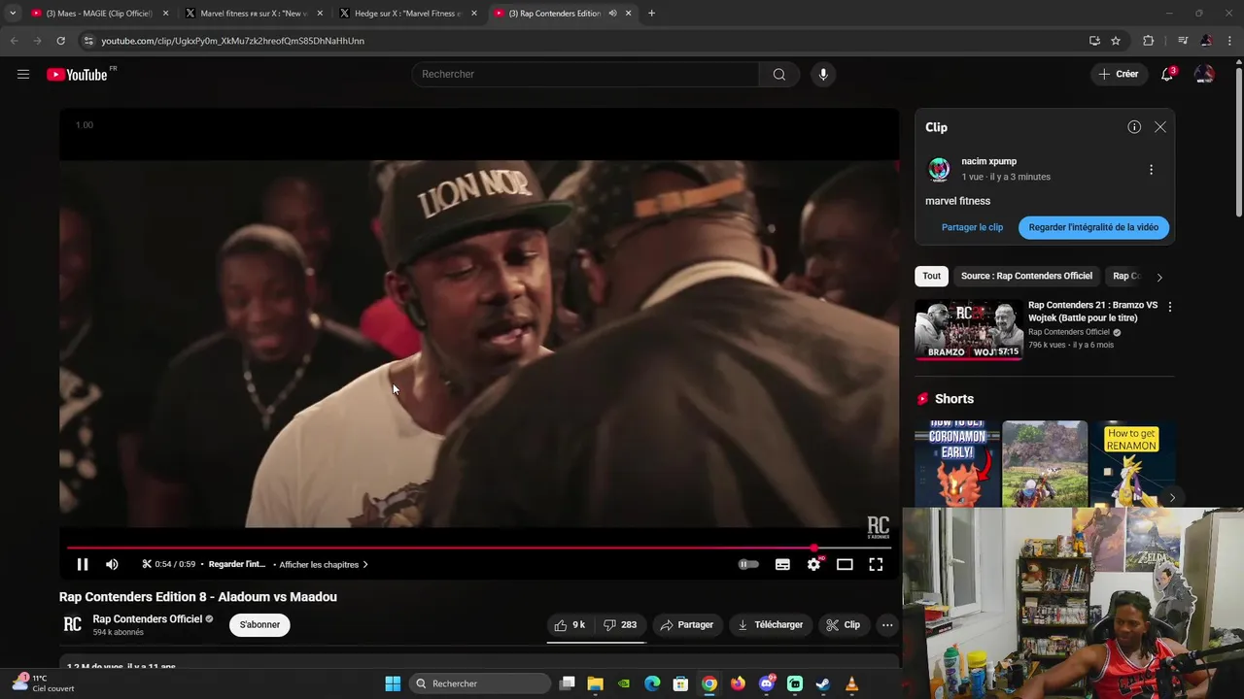Open a new browser tab
The width and height of the screenshot is (1244, 699).
[651, 14]
